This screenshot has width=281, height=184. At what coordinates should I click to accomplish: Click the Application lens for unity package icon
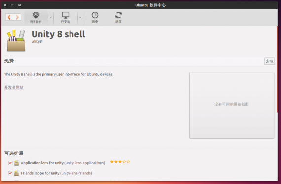16,163
